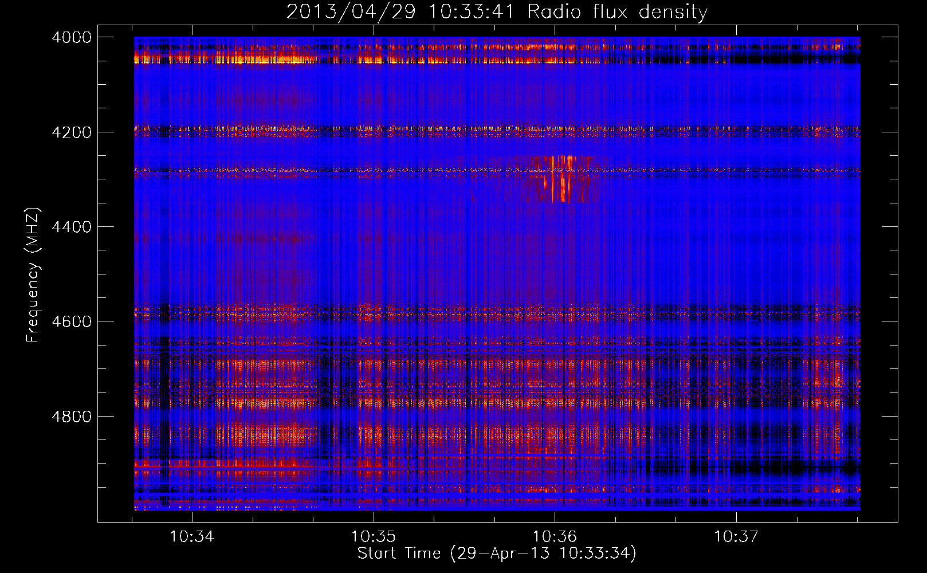Click the 10:34 time tick label

[x=192, y=536]
